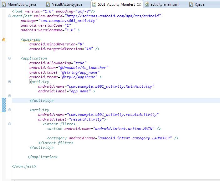Click the <?xml version declaration line
220x181 pixels.
(54, 11)
